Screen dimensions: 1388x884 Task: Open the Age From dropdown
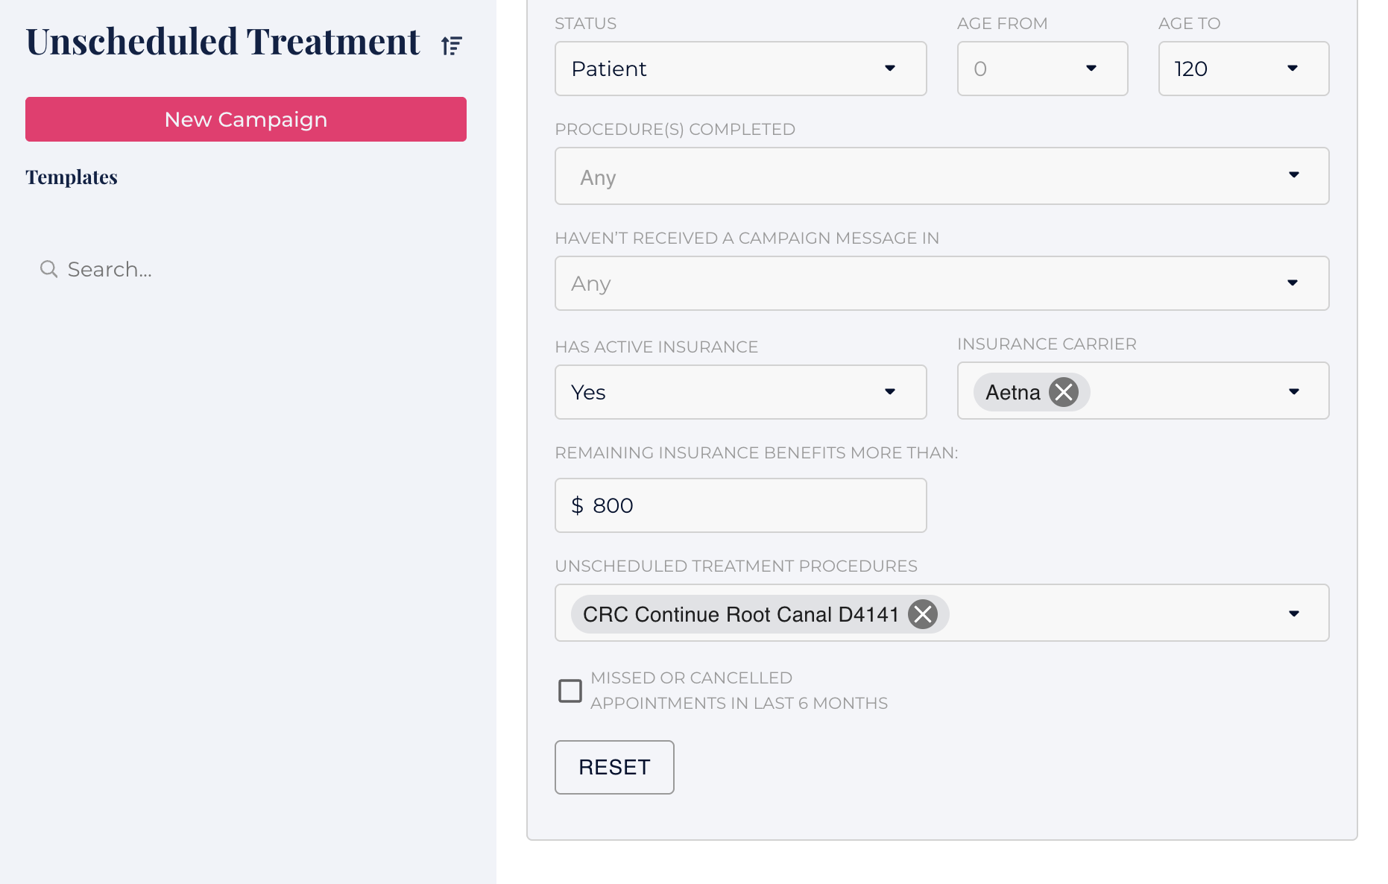point(1041,69)
